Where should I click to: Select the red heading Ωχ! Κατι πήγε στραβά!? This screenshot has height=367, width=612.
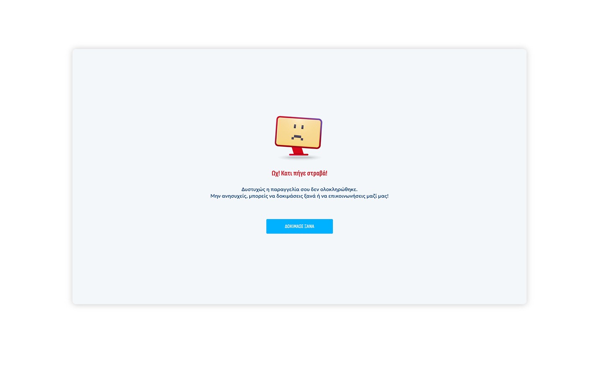299,173
